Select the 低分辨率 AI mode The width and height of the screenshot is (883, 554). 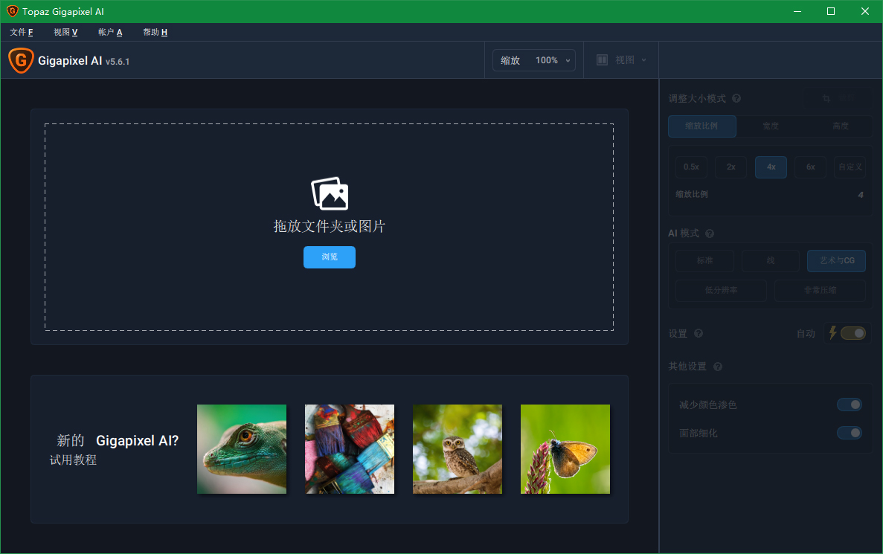[722, 291]
